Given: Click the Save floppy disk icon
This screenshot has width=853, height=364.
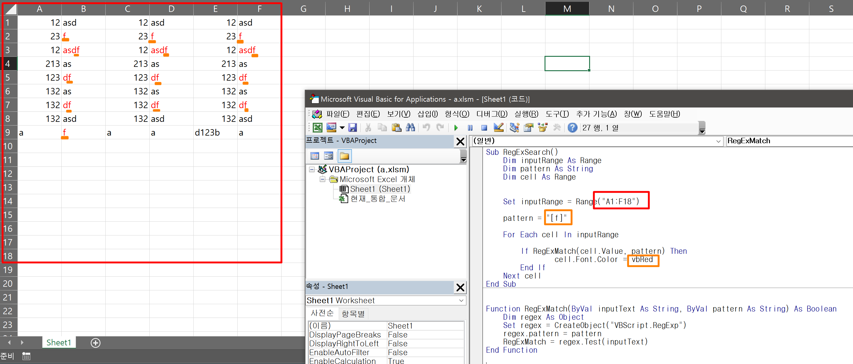Looking at the screenshot, I should point(352,128).
